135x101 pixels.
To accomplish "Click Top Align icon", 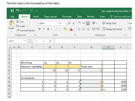I will click(x=79, y=23).
